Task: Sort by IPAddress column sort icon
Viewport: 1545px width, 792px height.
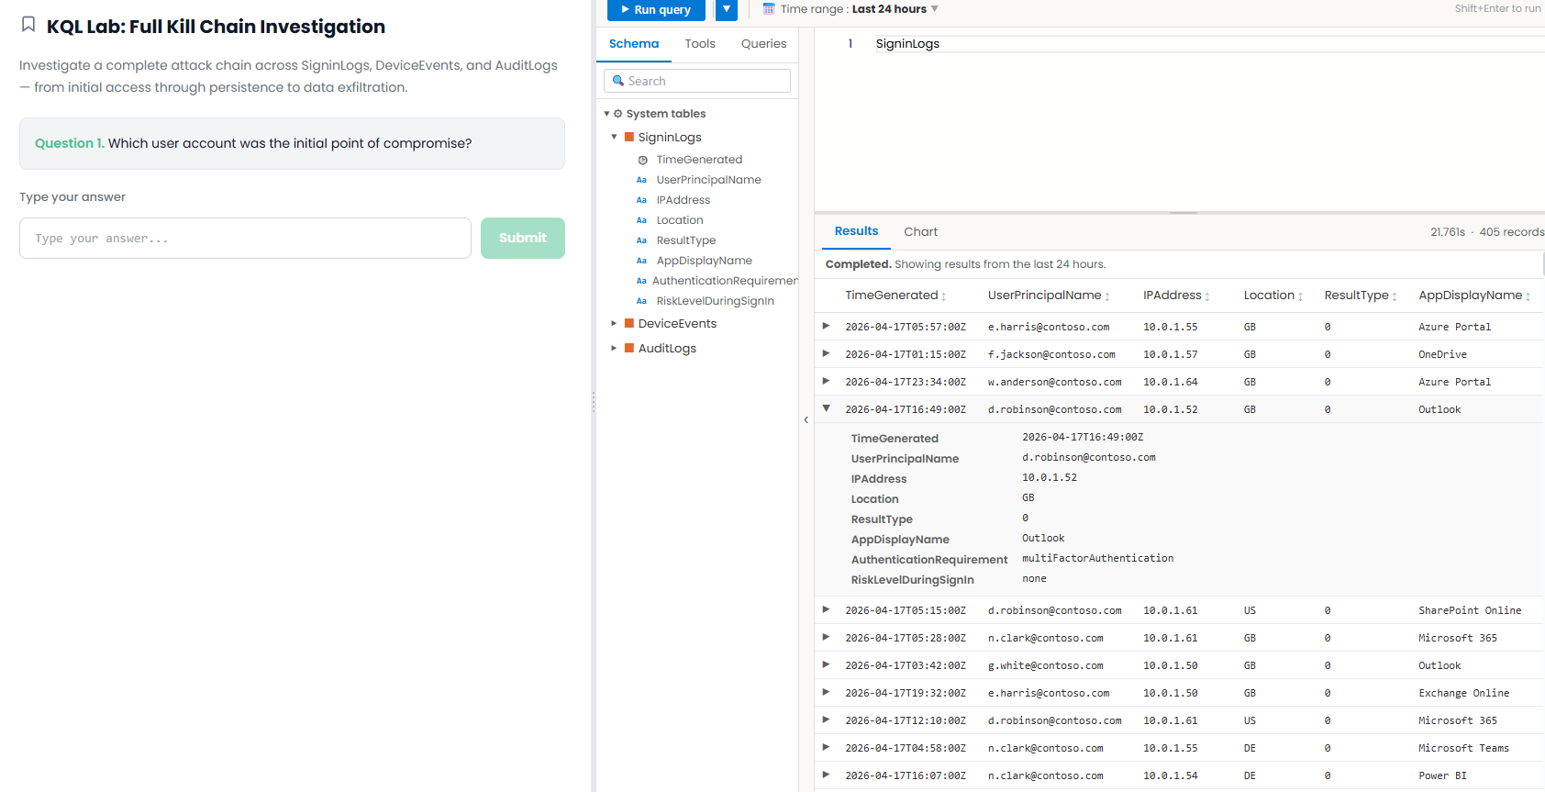Action: (x=1207, y=296)
